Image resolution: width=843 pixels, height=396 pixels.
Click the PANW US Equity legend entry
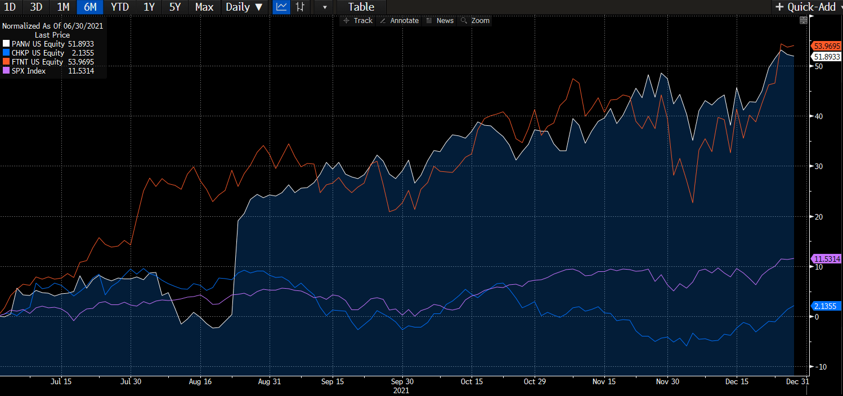click(38, 44)
